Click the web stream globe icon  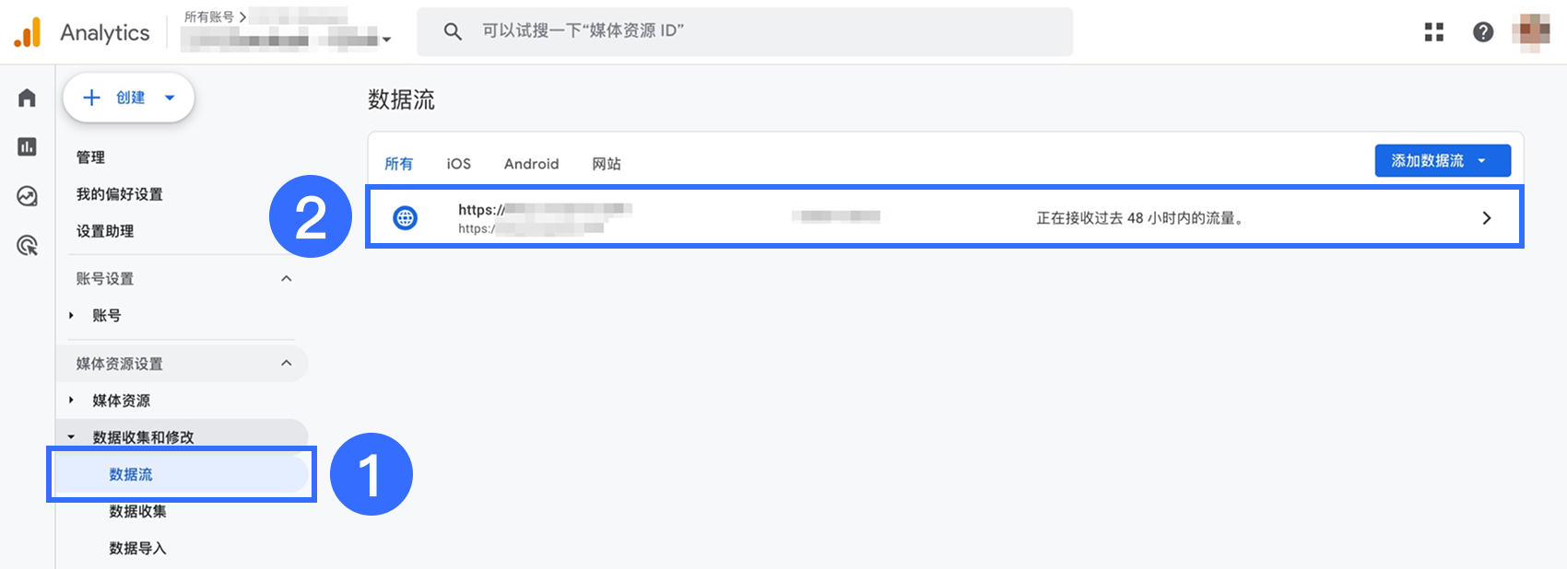pyautogui.click(x=405, y=218)
